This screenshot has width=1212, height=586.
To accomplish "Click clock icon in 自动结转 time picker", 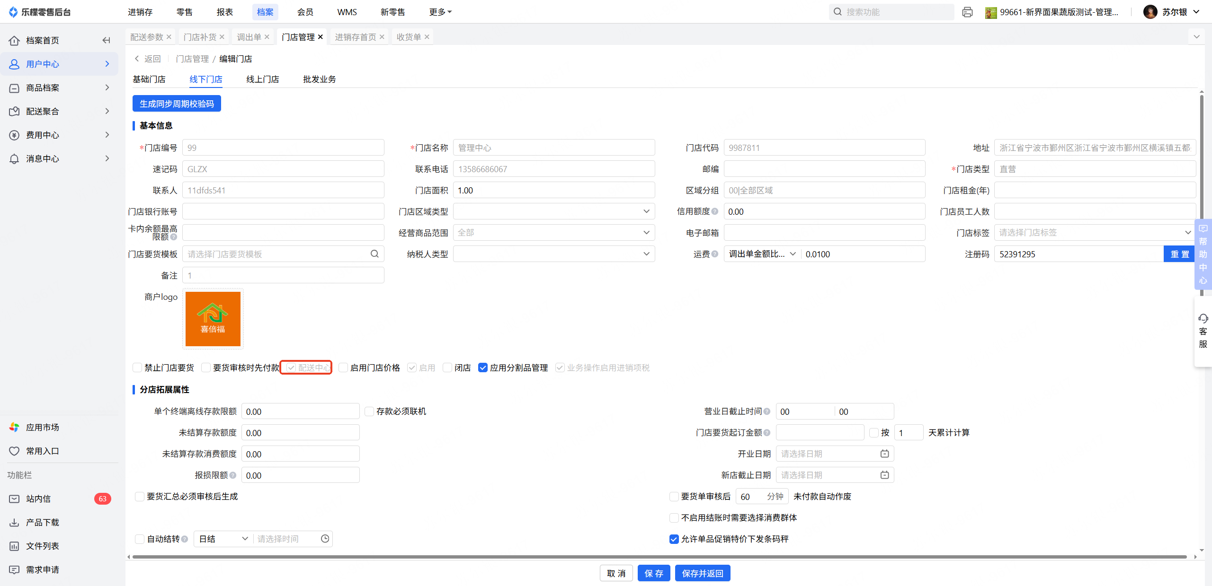I will click(x=325, y=539).
